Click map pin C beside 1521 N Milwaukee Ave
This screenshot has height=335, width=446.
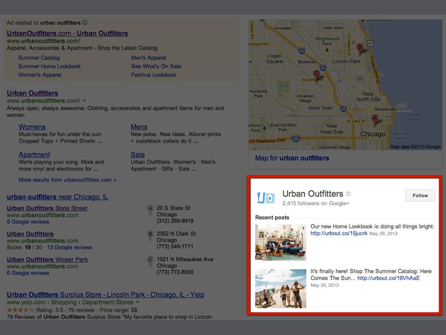point(150,261)
